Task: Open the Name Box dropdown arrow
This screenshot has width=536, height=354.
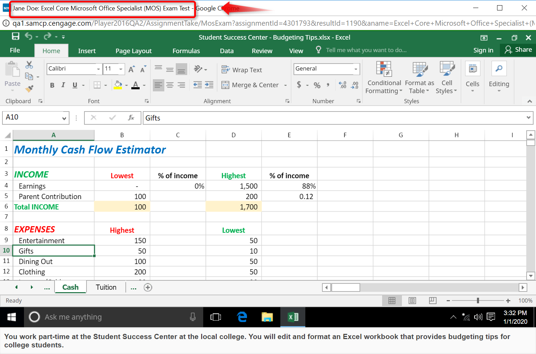Action: [64, 118]
